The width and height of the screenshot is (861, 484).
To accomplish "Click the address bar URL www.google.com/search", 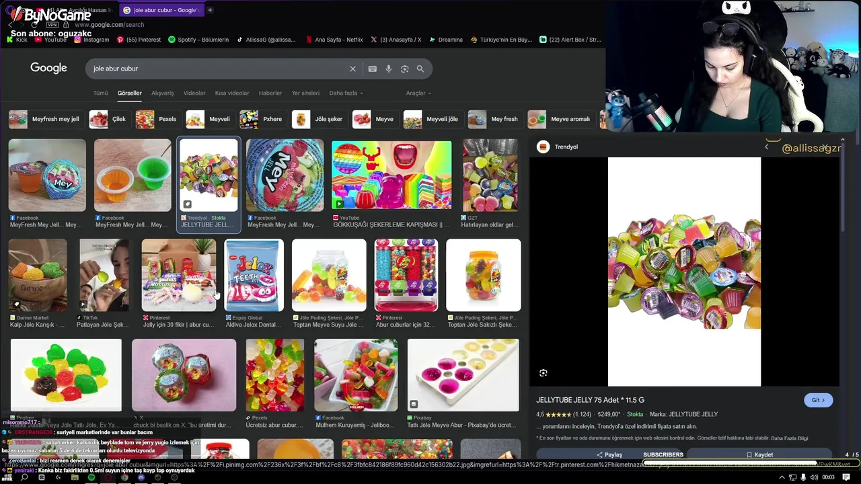I will point(109,25).
